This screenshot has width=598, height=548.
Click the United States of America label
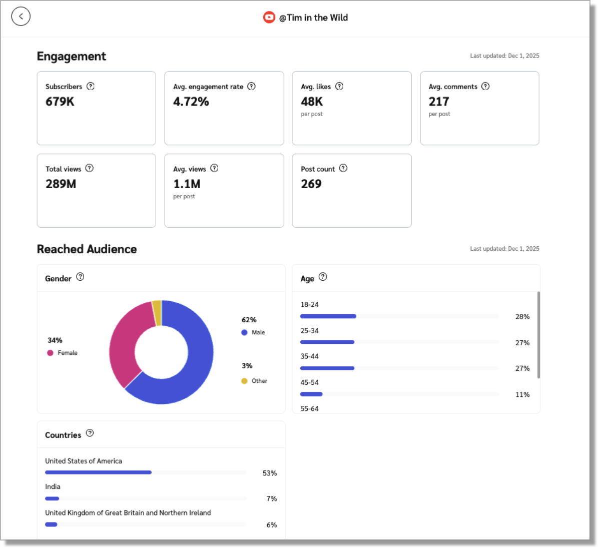tap(84, 461)
